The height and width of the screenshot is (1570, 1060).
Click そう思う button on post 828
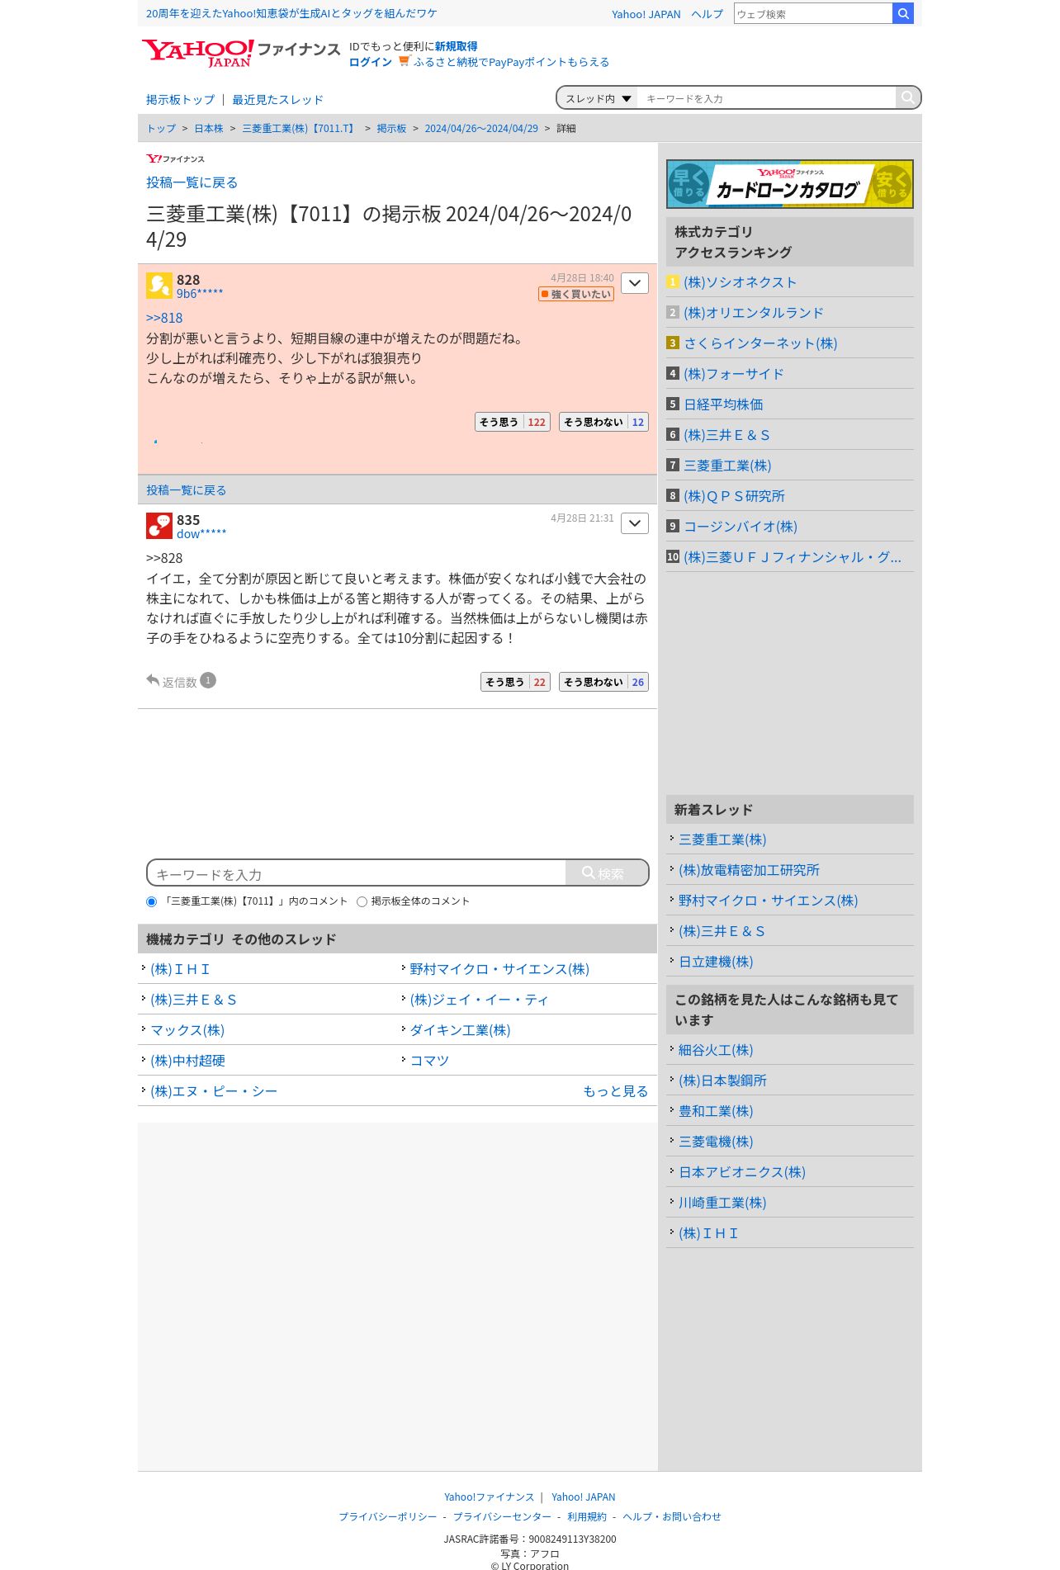click(x=512, y=422)
